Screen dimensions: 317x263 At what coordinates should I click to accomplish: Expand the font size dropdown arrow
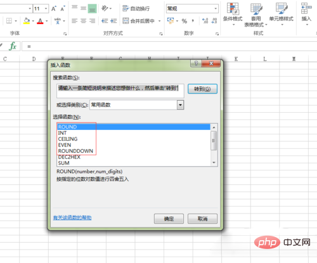[x=46, y=9]
